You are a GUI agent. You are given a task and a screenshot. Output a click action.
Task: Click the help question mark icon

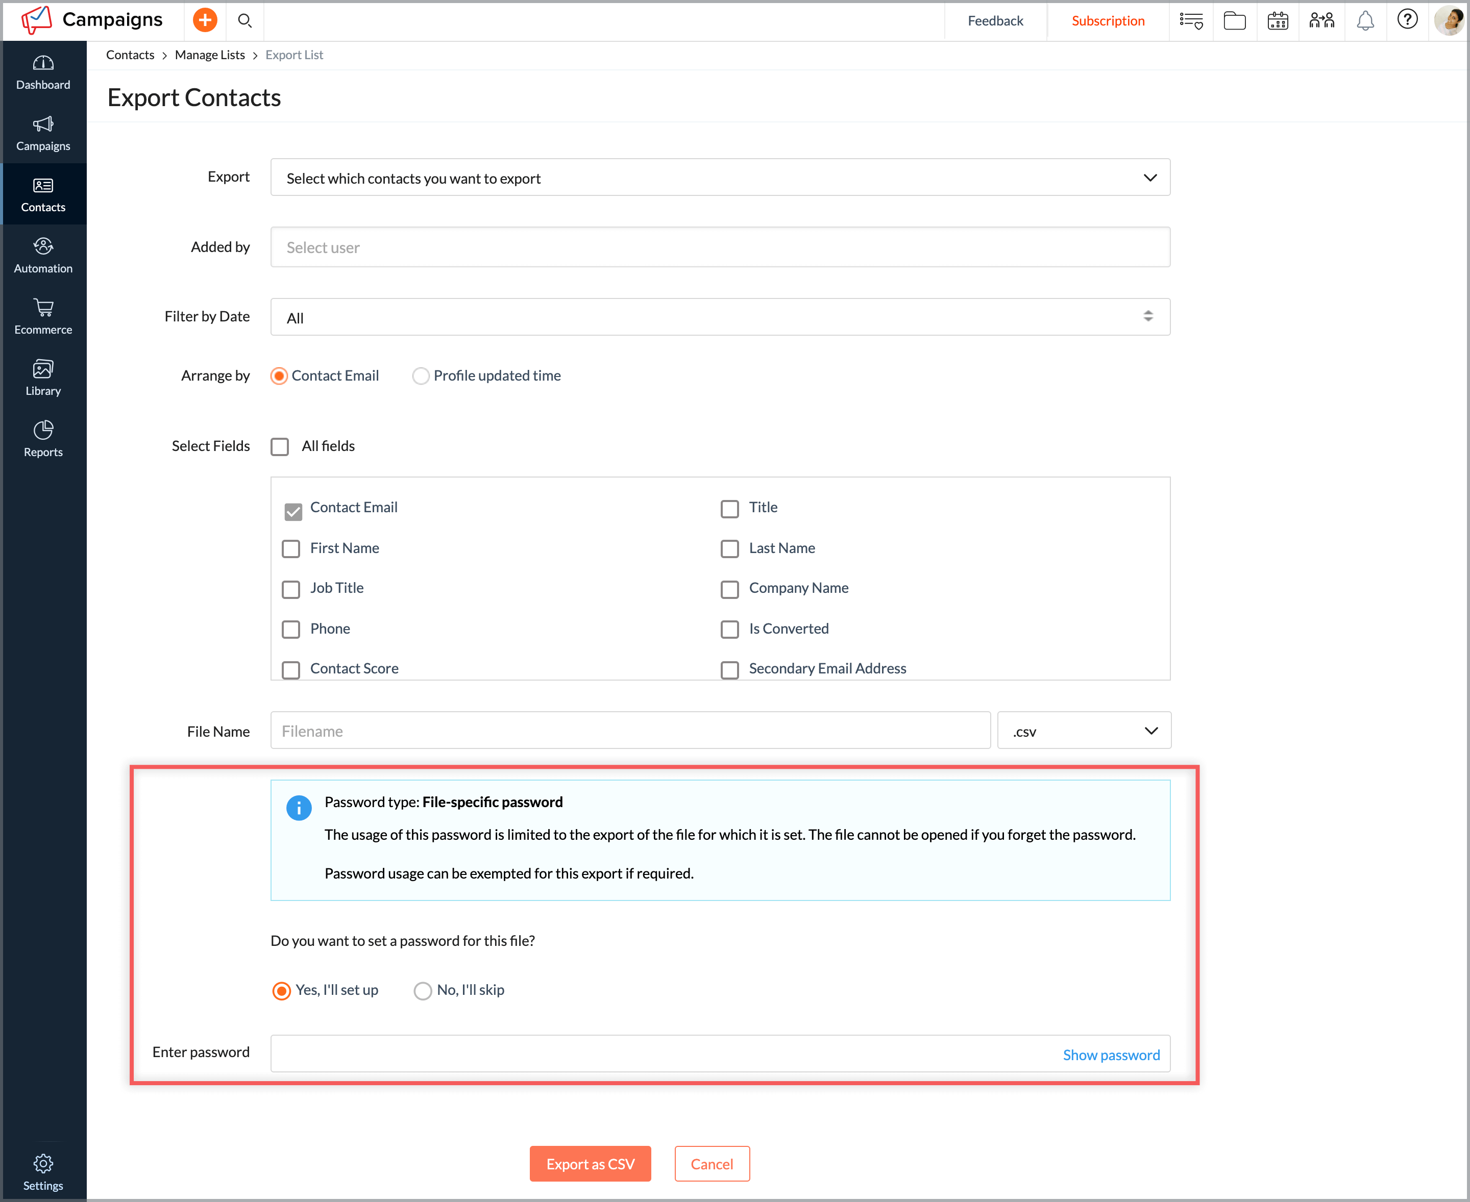(x=1406, y=20)
